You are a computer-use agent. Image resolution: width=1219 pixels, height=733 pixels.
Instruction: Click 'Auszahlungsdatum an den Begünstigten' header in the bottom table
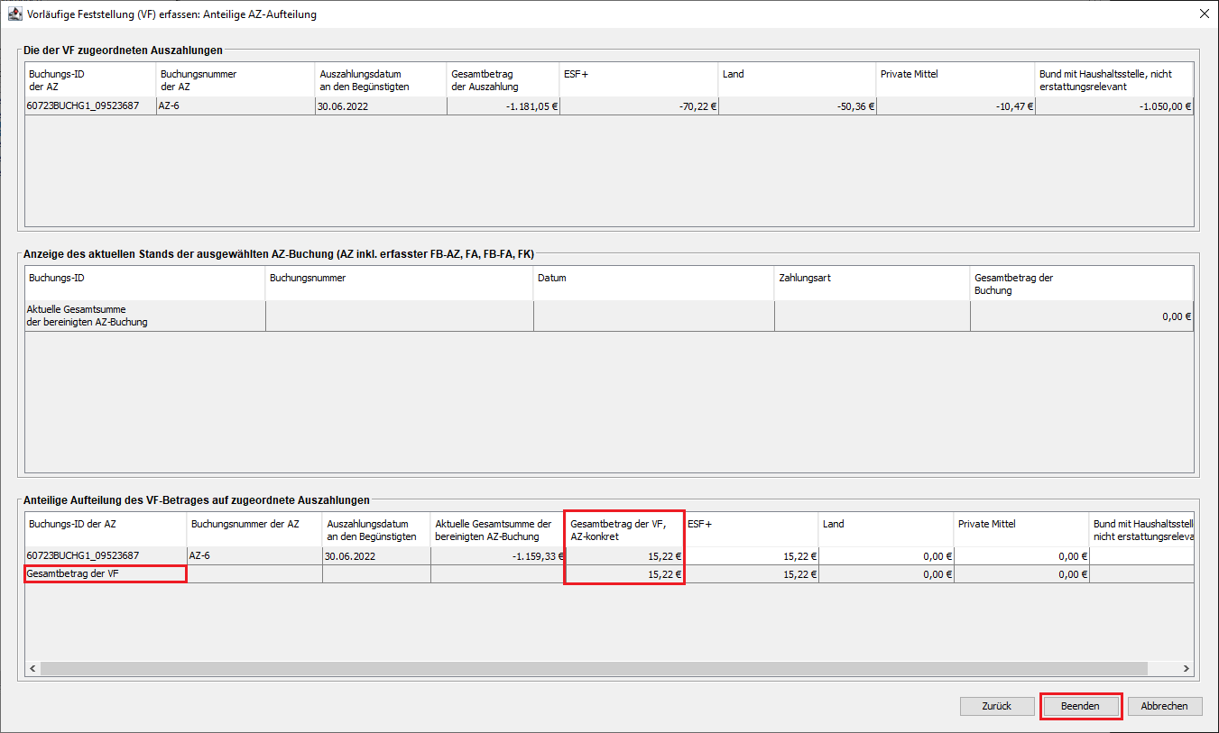pos(376,529)
